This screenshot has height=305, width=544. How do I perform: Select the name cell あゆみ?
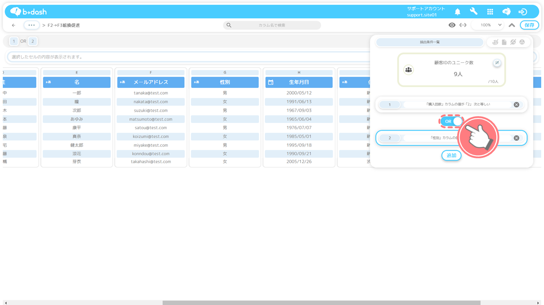point(77,119)
